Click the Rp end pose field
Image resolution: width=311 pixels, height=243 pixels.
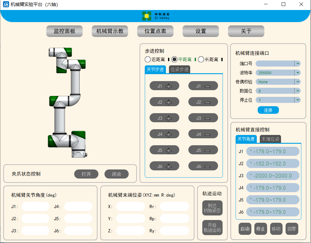(x=174, y=218)
